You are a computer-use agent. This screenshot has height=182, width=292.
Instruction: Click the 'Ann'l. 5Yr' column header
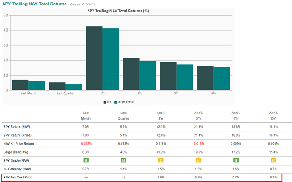point(236,116)
